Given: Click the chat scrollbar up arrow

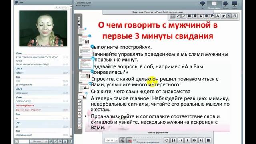Looking at the screenshot, I should click(71, 7).
